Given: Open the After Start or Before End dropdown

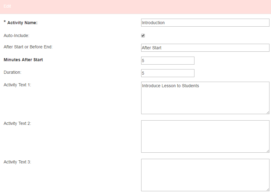Looking at the screenshot, I should (x=205, y=48).
